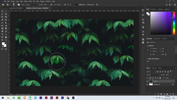Select the Frame tool

pos(6,17)
